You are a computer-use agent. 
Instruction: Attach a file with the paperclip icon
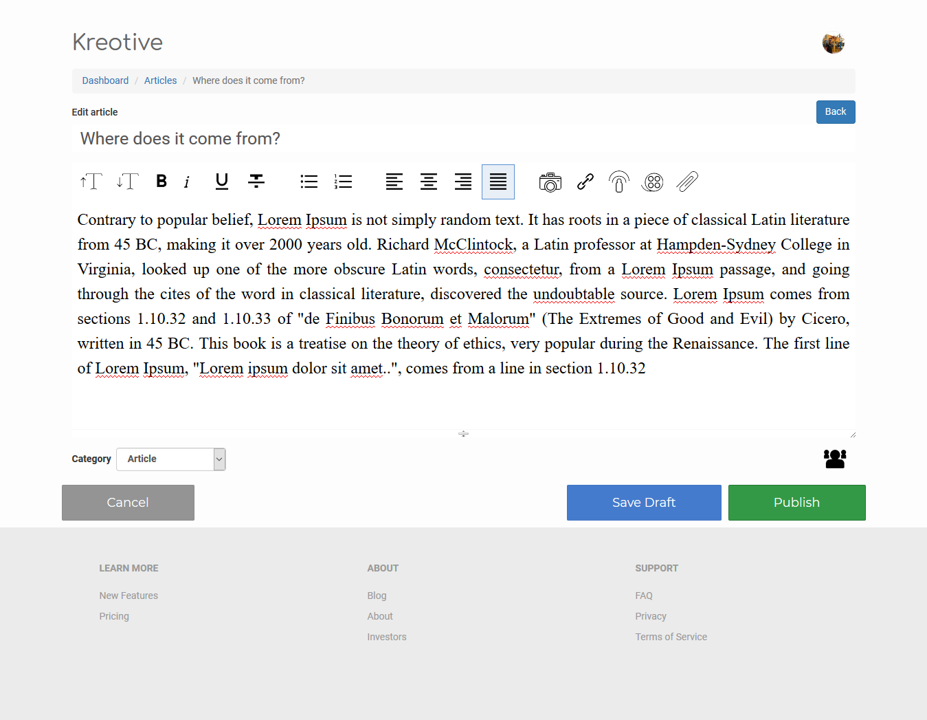coord(687,182)
